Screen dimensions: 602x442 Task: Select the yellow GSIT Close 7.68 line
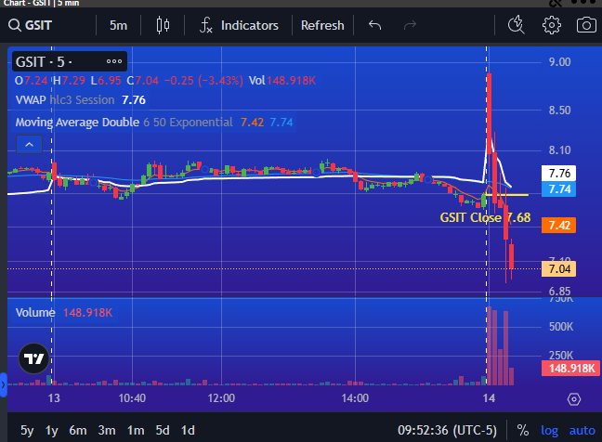(x=507, y=195)
